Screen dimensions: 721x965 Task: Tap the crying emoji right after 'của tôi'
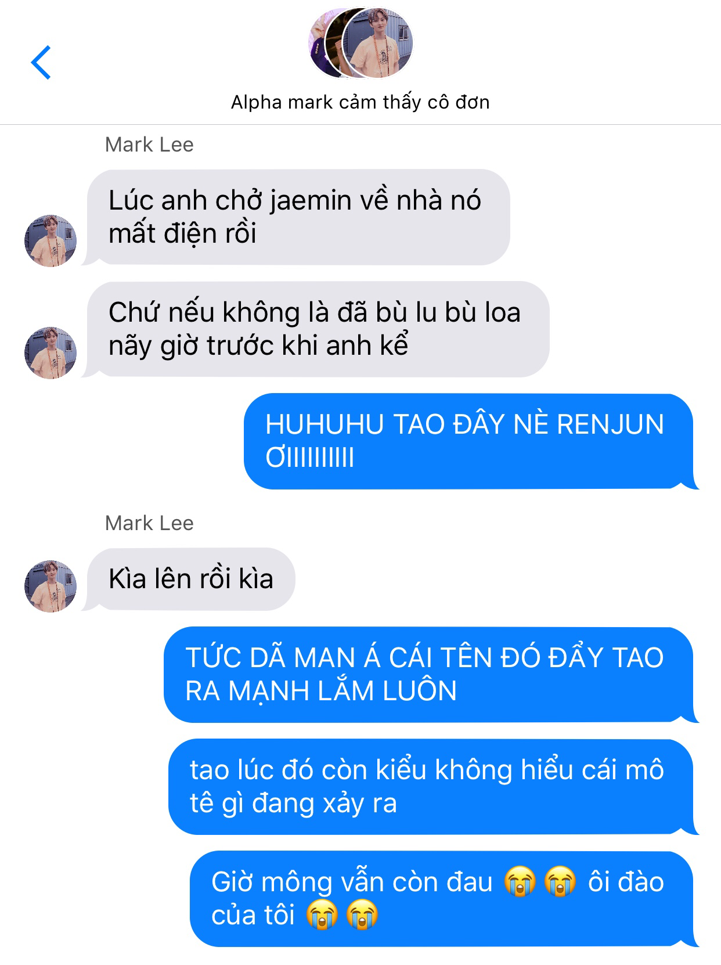322,914
